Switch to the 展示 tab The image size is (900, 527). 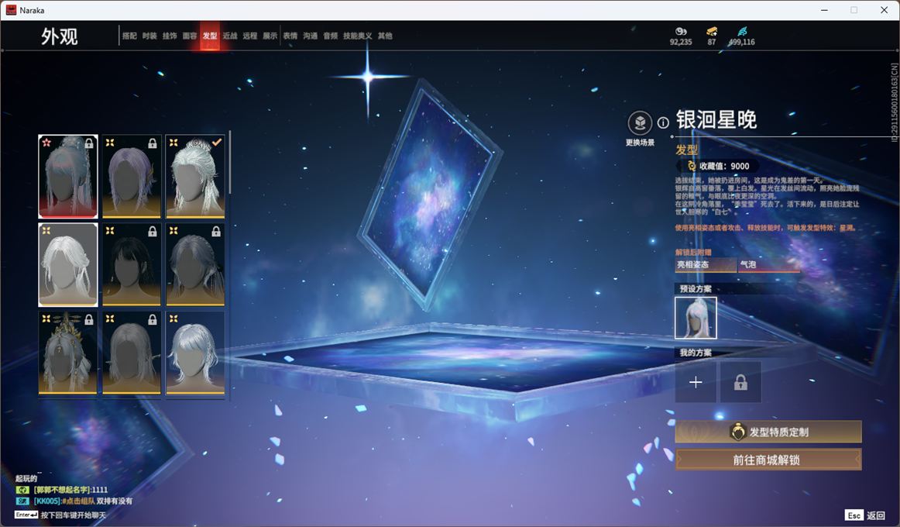pyautogui.click(x=270, y=36)
